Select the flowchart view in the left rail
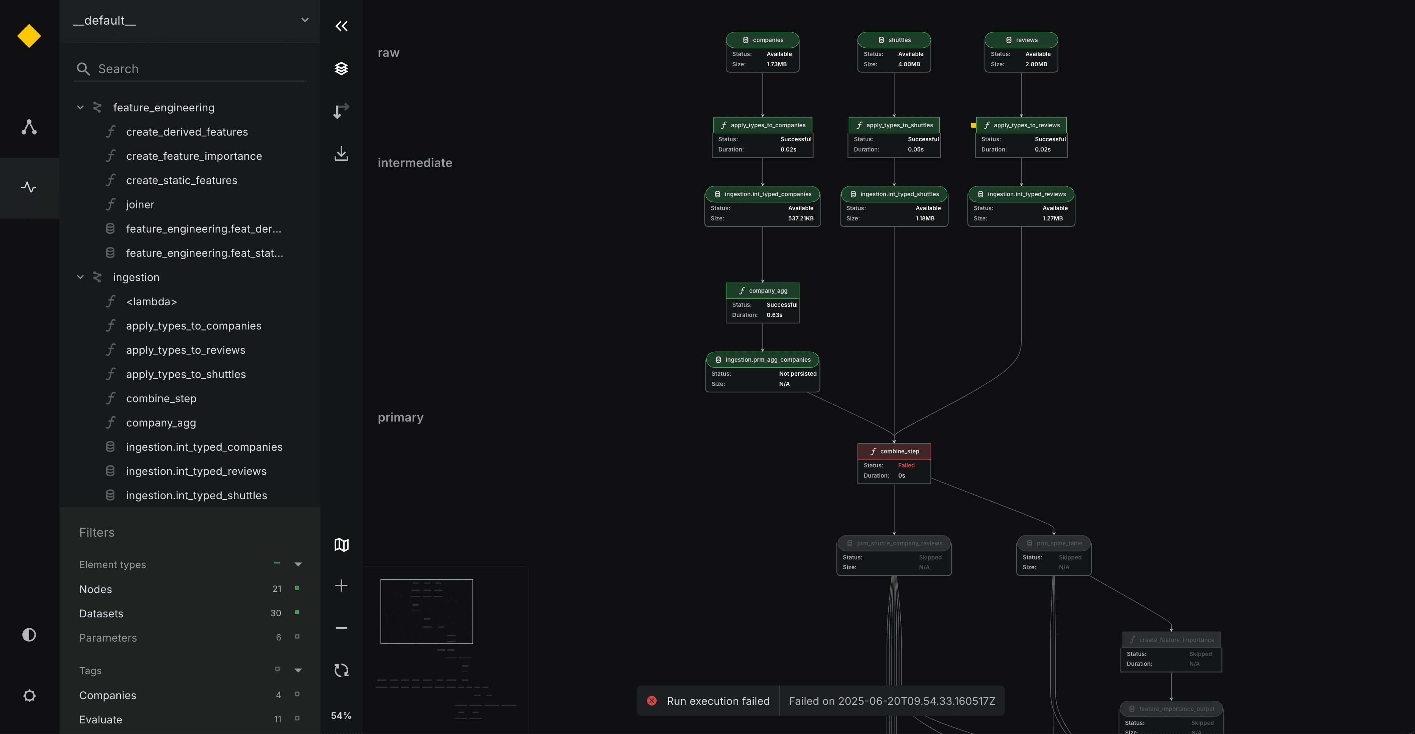 tap(28, 127)
